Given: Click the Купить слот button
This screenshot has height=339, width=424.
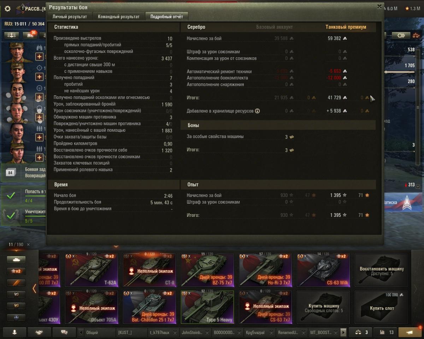Looking at the screenshot, I should pyautogui.click(x=381, y=307).
